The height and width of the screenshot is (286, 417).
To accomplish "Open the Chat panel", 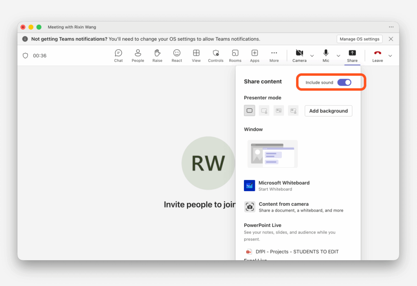I will (x=118, y=55).
